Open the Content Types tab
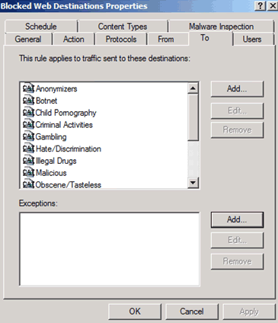The height and width of the screenshot is (323, 278). 123,26
